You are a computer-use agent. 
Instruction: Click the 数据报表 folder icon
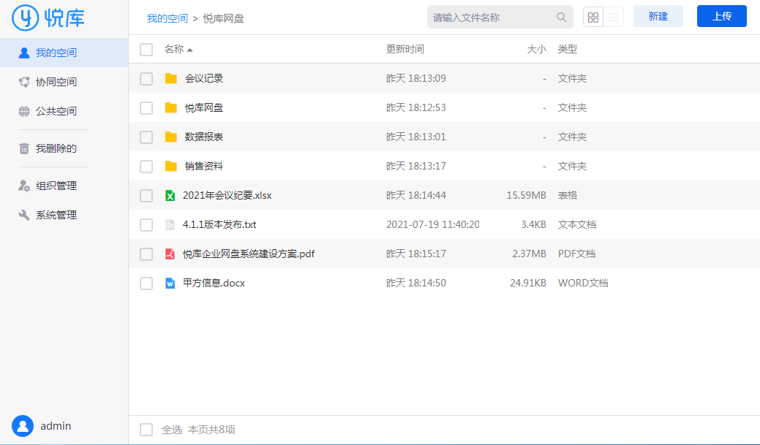point(170,137)
